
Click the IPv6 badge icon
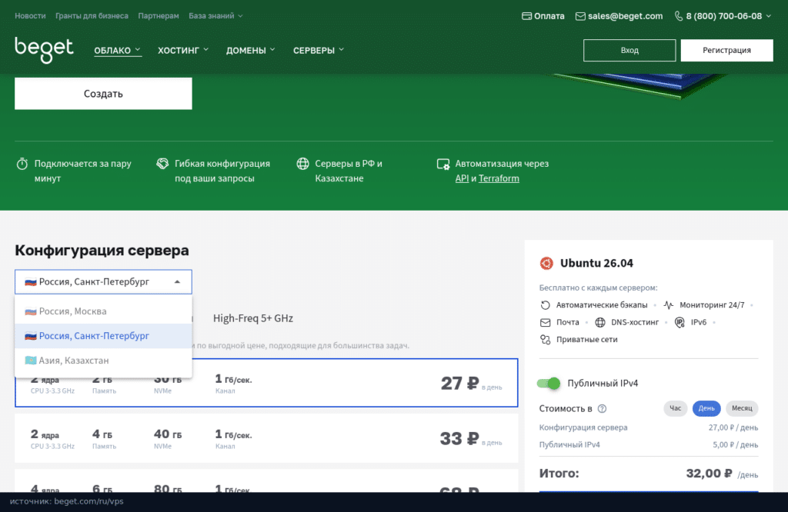tap(679, 322)
